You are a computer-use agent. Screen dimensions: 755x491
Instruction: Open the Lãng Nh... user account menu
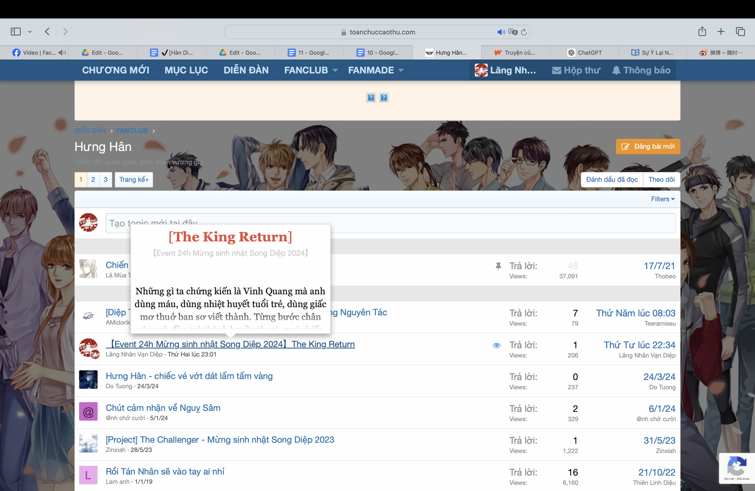point(505,70)
